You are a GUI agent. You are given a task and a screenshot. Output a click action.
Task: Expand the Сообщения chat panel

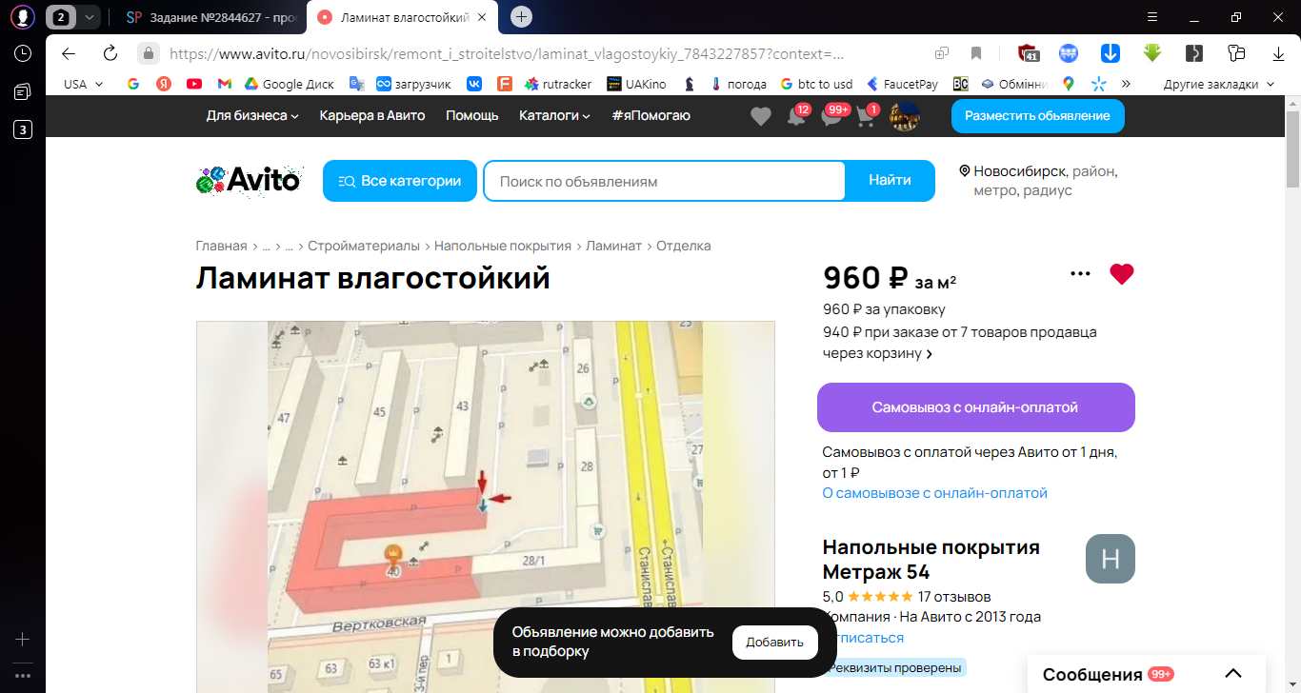click(1233, 674)
